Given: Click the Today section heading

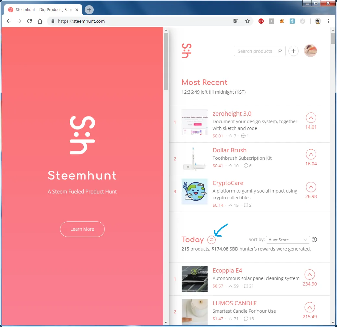Looking at the screenshot, I should [x=193, y=239].
